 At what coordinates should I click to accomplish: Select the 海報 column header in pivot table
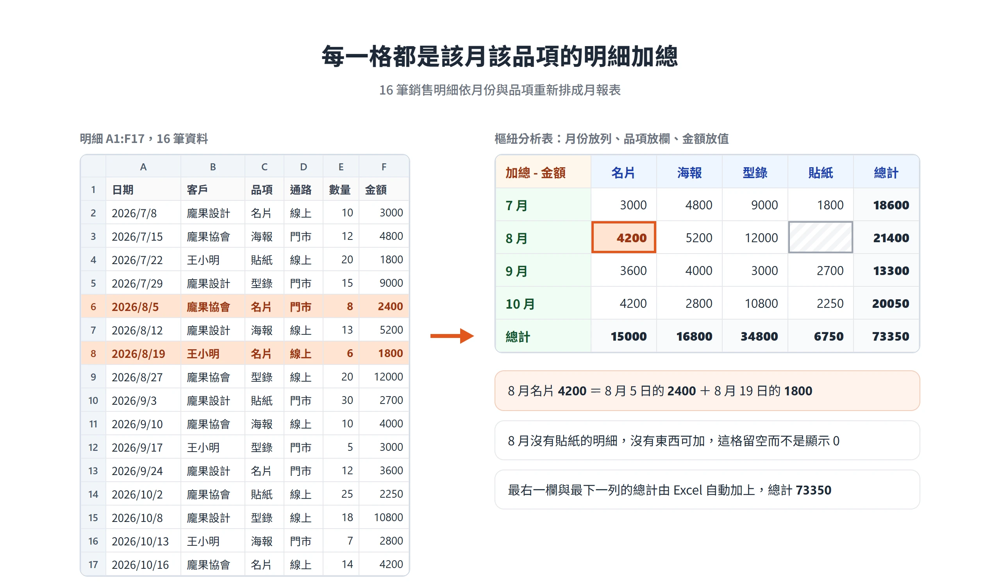(x=689, y=172)
